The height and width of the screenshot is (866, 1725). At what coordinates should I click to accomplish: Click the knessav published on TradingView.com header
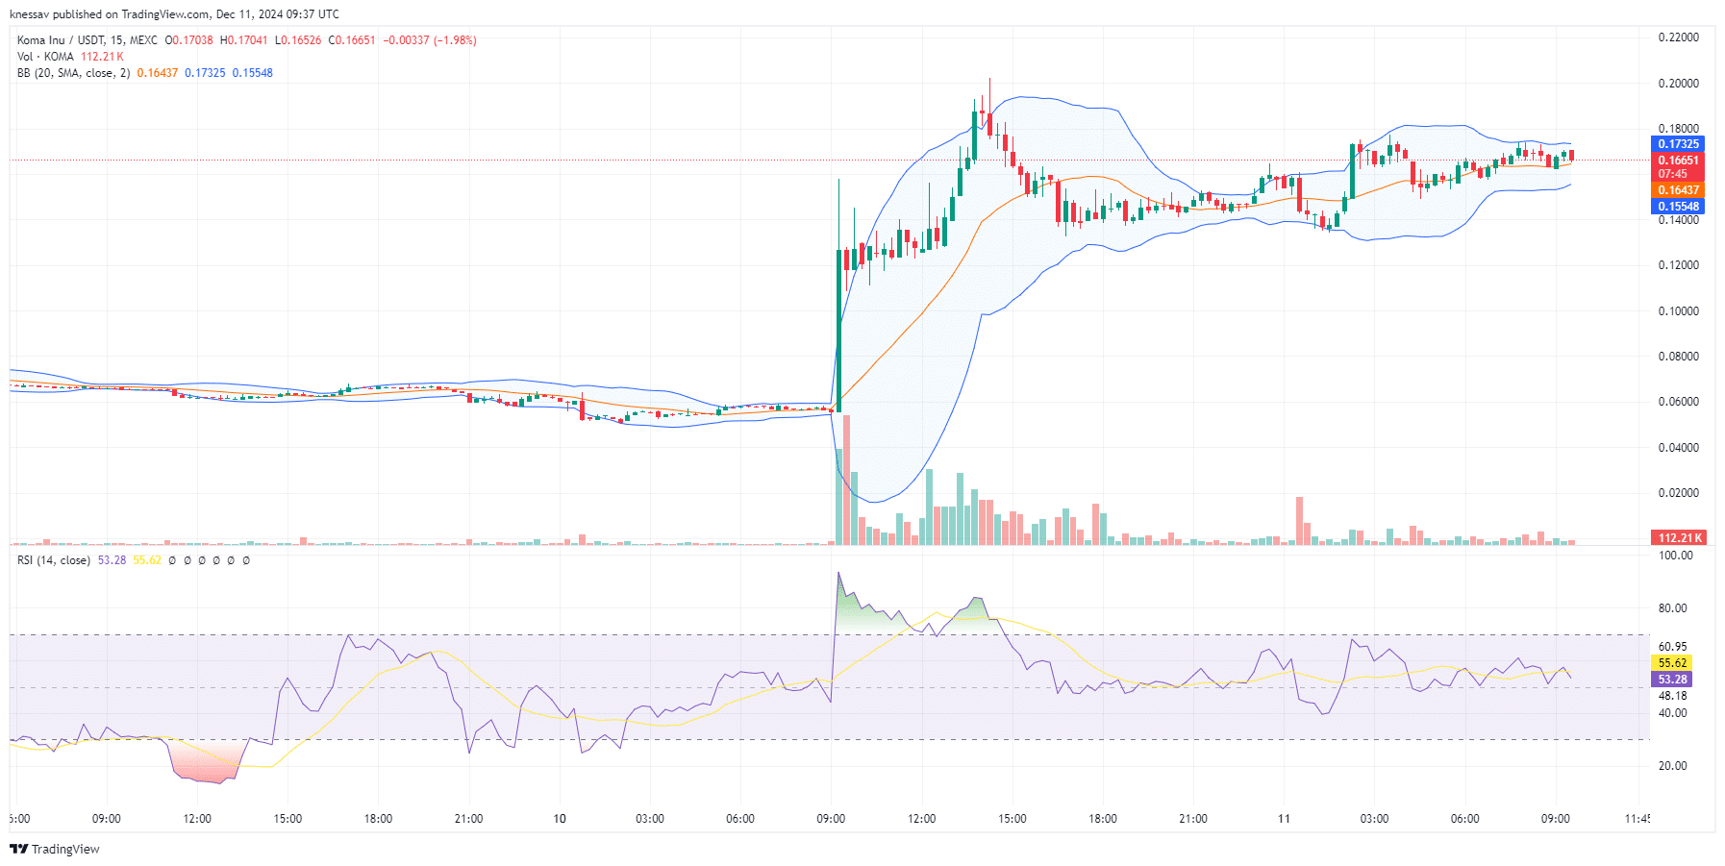174,14
